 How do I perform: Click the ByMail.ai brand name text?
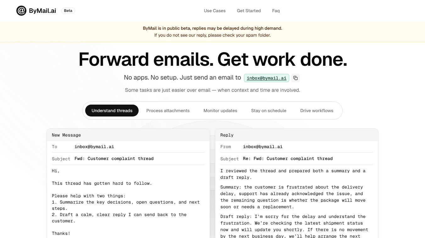(x=42, y=11)
